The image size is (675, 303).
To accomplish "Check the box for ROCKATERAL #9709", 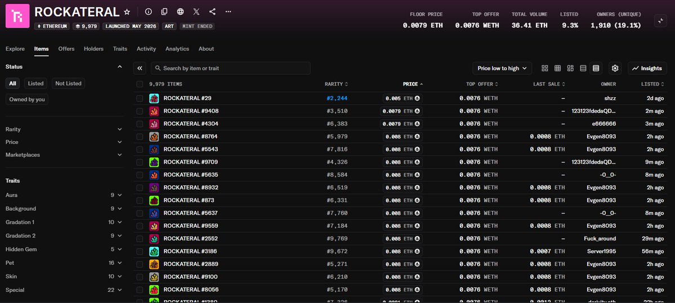I will tap(140, 162).
